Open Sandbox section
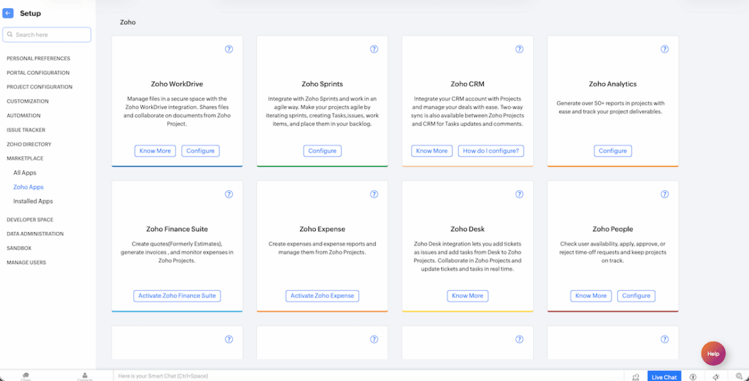 point(19,248)
